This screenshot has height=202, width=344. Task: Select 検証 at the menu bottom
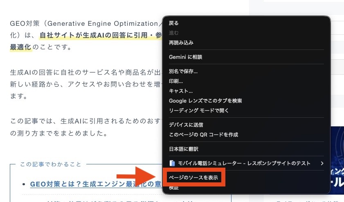[174, 188]
